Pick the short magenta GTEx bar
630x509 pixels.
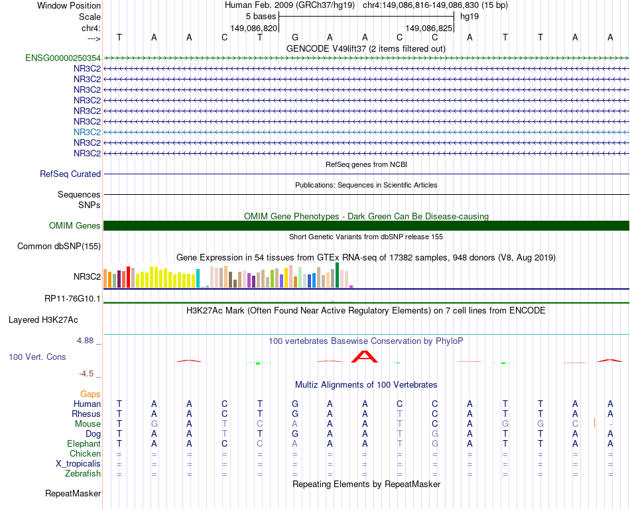tap(351, 286)
